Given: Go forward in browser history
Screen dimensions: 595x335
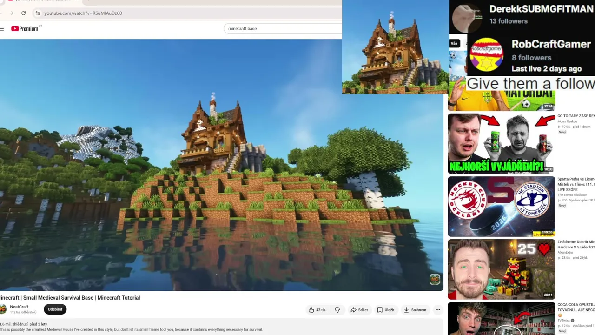Looking at the screenshot, I should coord(11,13).
